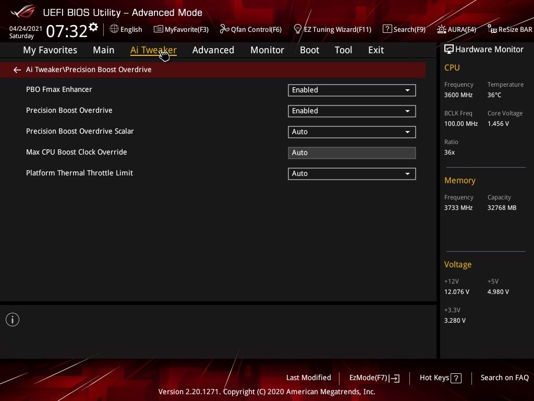This screenshot has width=534, height=401.
Task: Click the Core Voltage value 1.456 V
Action: coord(498,124)
